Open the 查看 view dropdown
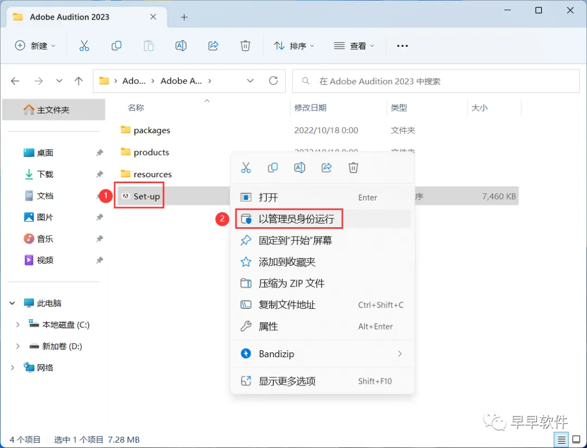This screenshot has width=587, height=448. [x=354, y=46]
